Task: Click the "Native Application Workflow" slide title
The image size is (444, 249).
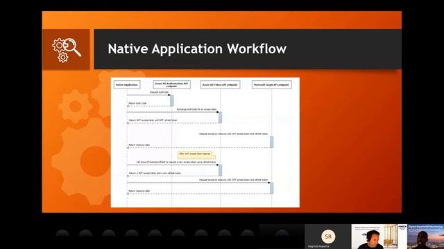Action: point(197,48)
